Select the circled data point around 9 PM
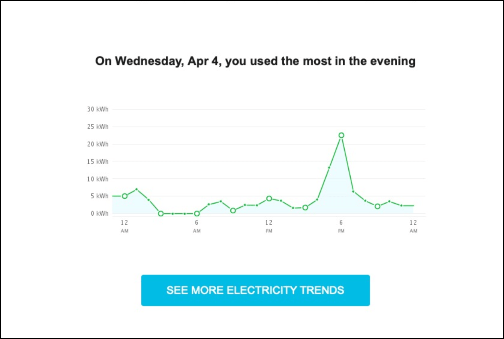504x339 pixels. tap(377, 206)
